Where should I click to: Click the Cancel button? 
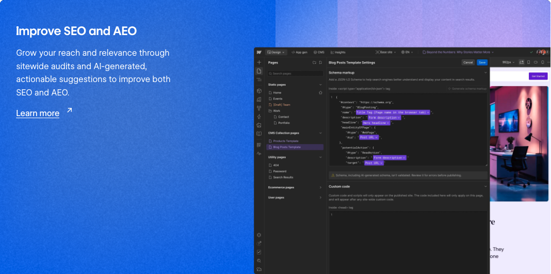tap(468, 62)
